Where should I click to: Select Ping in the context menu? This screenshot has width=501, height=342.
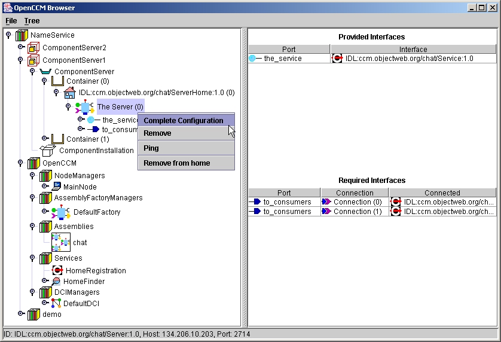[151, 148]
